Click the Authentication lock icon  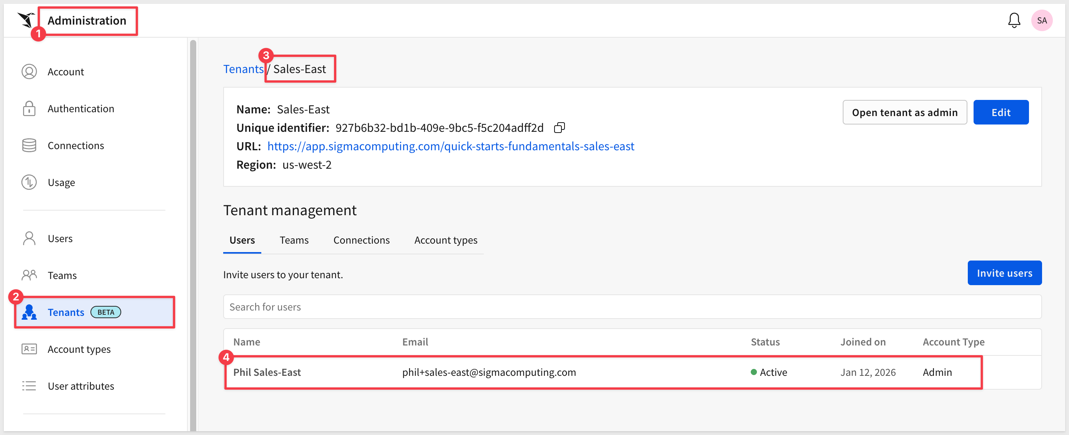[29, 108]
